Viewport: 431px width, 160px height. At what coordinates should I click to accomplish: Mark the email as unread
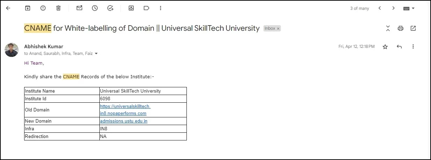click(79, 8)
